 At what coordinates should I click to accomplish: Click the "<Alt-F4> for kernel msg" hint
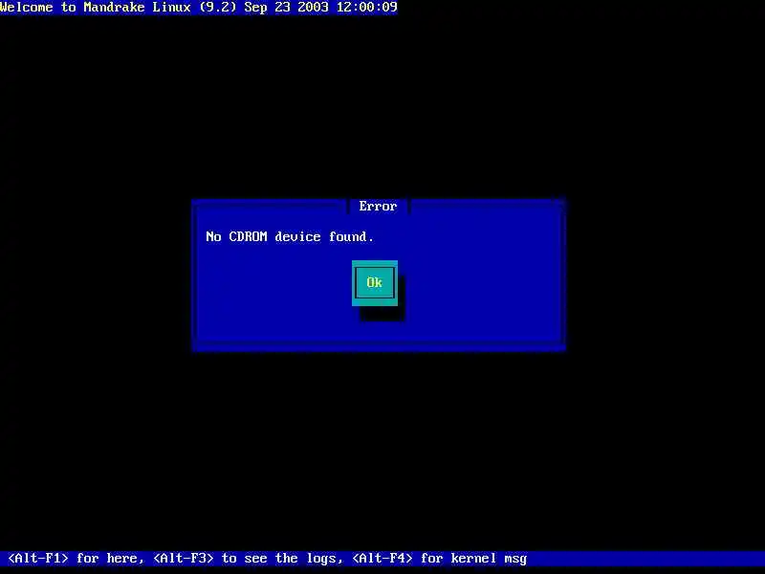(x=440, y=558)
